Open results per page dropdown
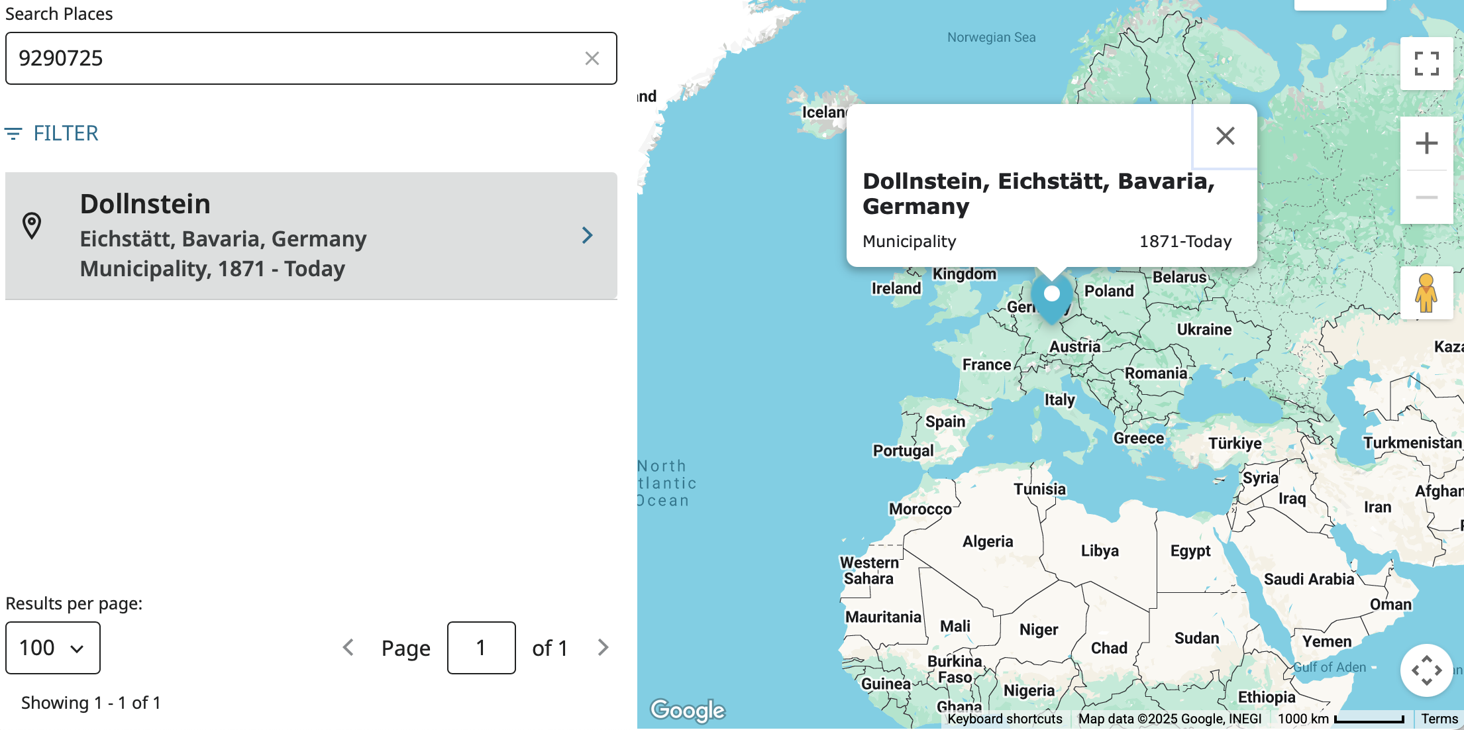Viewport: 1464px width, 730px height. tap(53, 647)
